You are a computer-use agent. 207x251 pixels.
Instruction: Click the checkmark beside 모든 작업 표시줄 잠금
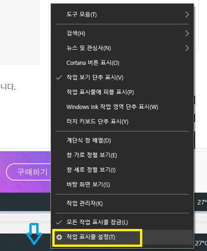click(59, 222)
